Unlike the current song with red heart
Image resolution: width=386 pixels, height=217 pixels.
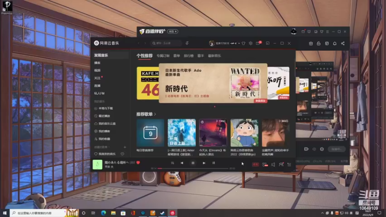(138, 163)
